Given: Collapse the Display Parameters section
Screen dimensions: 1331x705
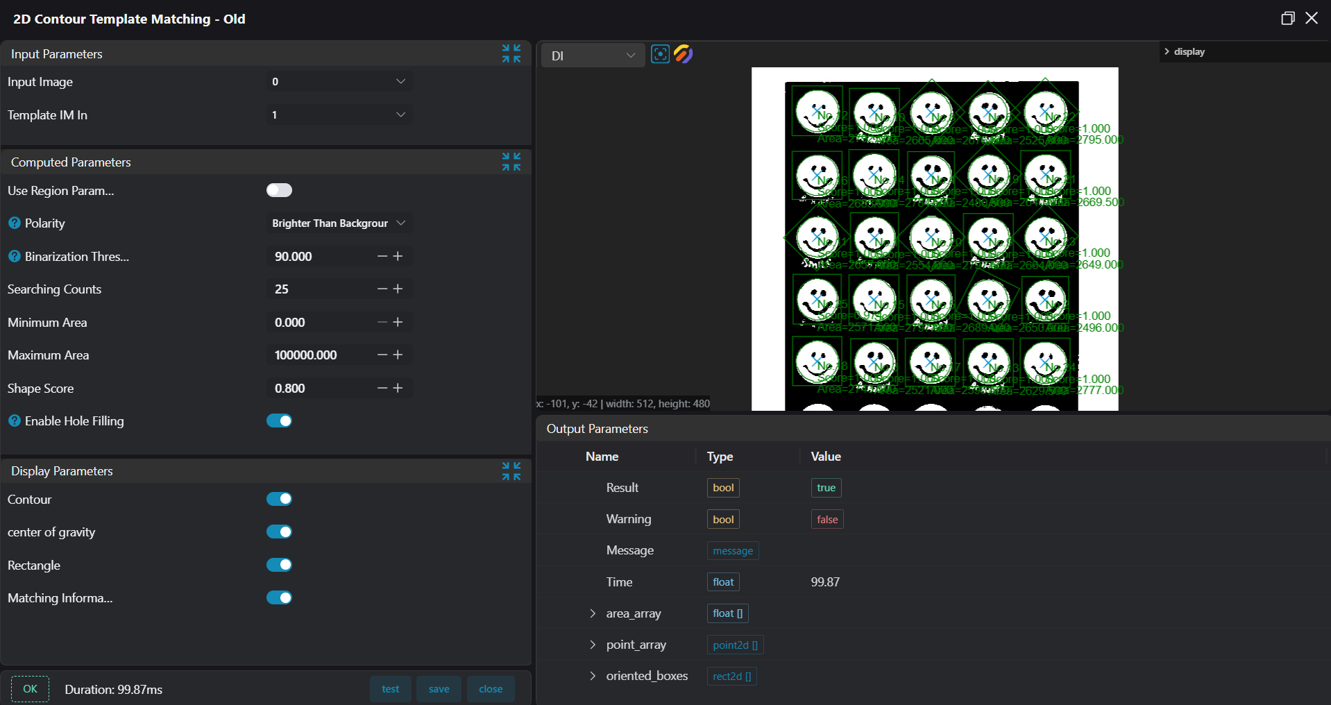Looking at the screenshot, I should coord(511,471).
